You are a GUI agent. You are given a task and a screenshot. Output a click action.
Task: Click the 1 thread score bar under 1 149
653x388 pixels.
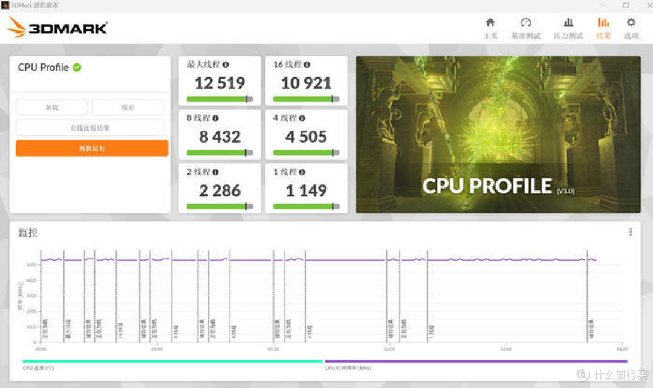tap(306, 207)
